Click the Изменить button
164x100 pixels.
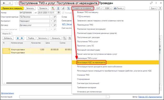click(56, 38)
